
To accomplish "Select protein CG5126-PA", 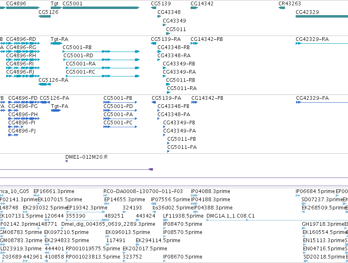I will click(45, 102).
